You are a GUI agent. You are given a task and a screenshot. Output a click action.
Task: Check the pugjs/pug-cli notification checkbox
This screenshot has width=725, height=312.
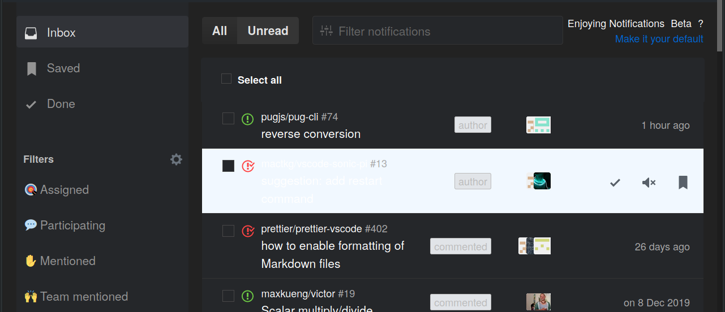pos(228,118)
